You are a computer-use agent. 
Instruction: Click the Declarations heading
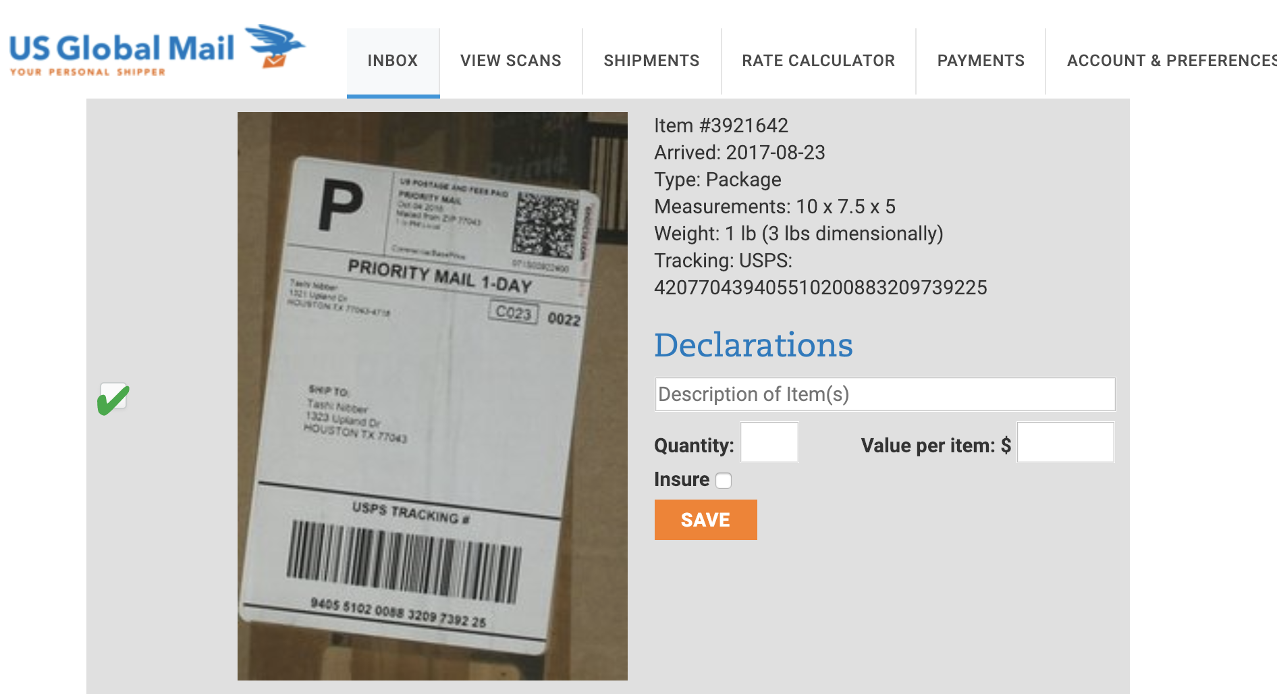pos(753,345)
